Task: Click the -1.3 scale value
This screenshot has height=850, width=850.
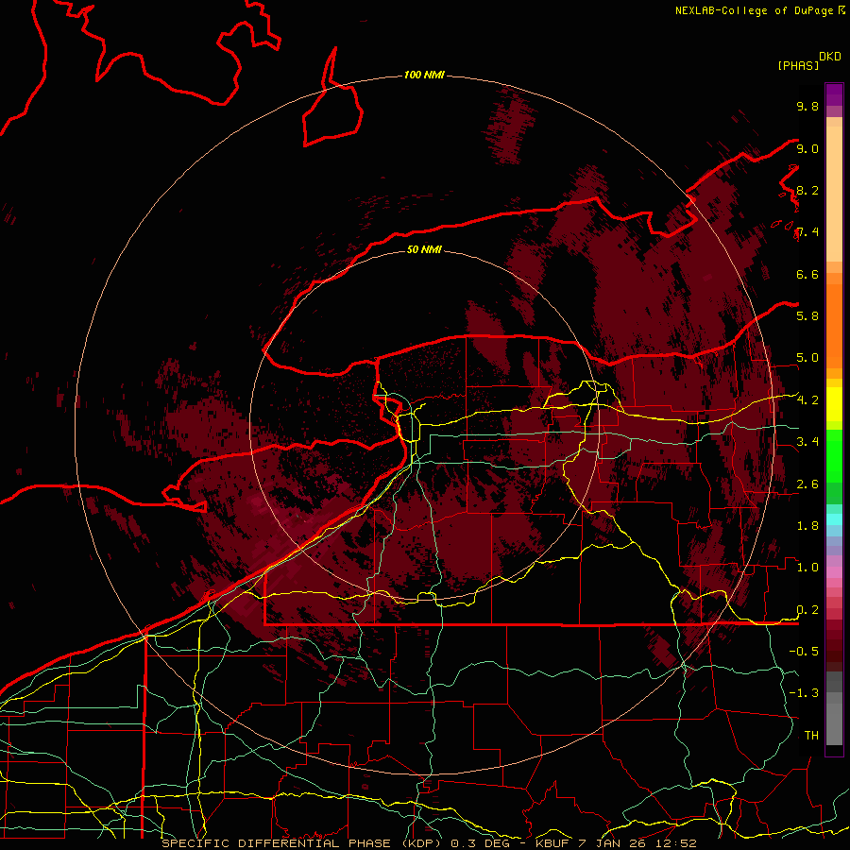Action: click(x=804, y=693)
